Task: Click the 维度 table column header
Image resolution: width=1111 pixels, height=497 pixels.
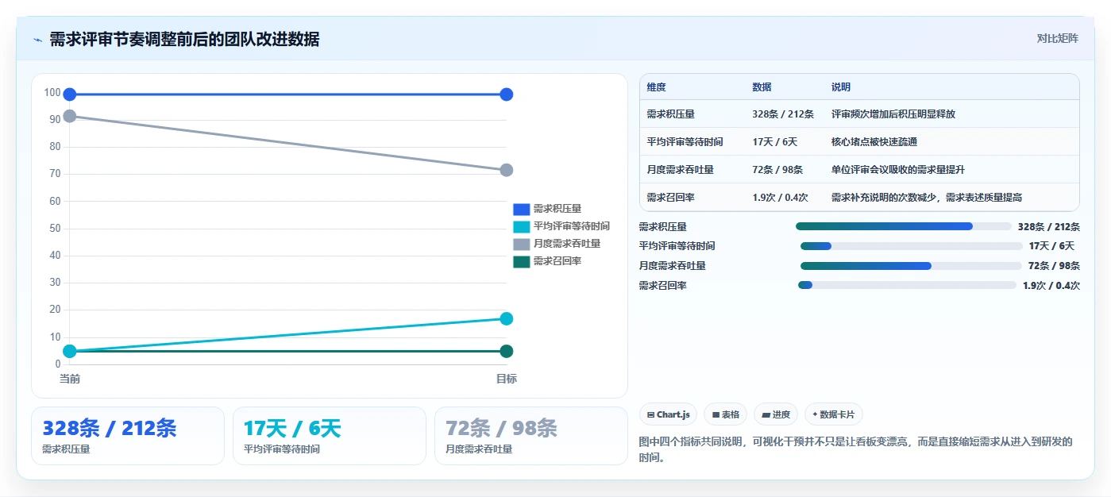Action: pos(657,87)
